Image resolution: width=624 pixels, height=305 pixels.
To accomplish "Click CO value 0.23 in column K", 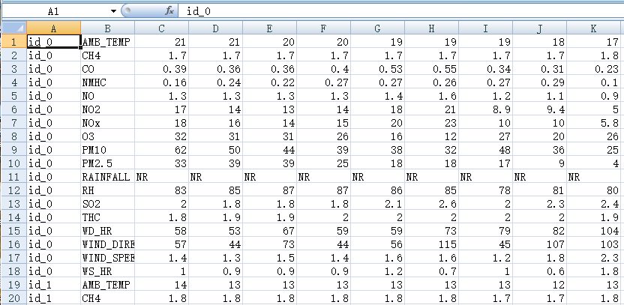I will coord(594,68).
